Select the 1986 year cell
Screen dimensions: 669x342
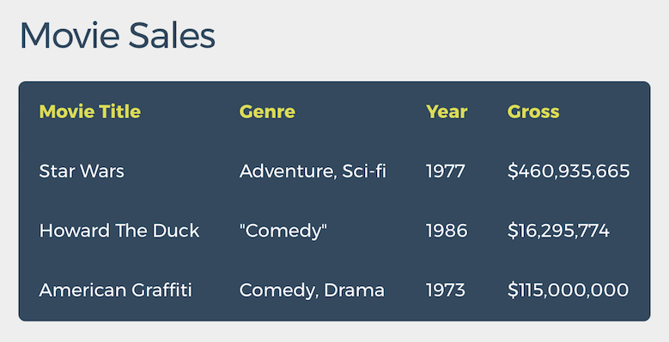(x=447, y=231)
